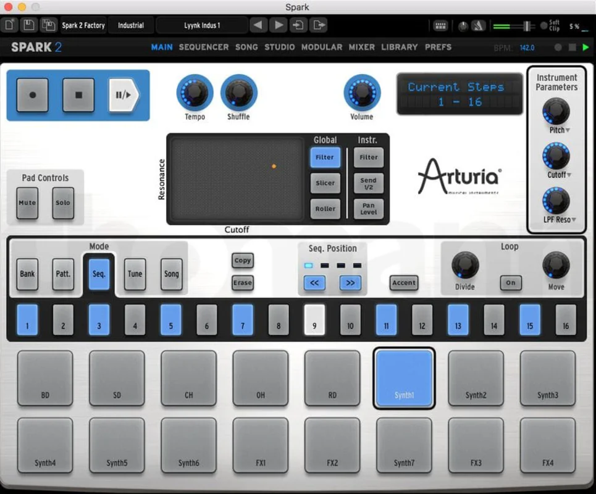Select the Slicer global effect button
Image resolution: width=596 pixels, height=494 pixels.
click(325, 183)
